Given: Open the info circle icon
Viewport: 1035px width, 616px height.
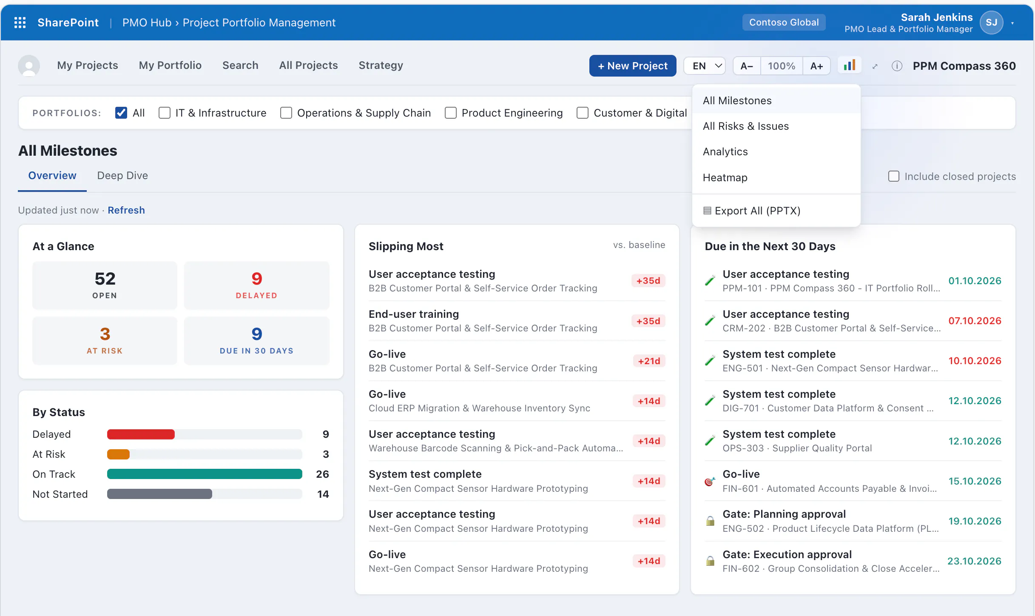Looking at the screenshot, I should (897, 66).
